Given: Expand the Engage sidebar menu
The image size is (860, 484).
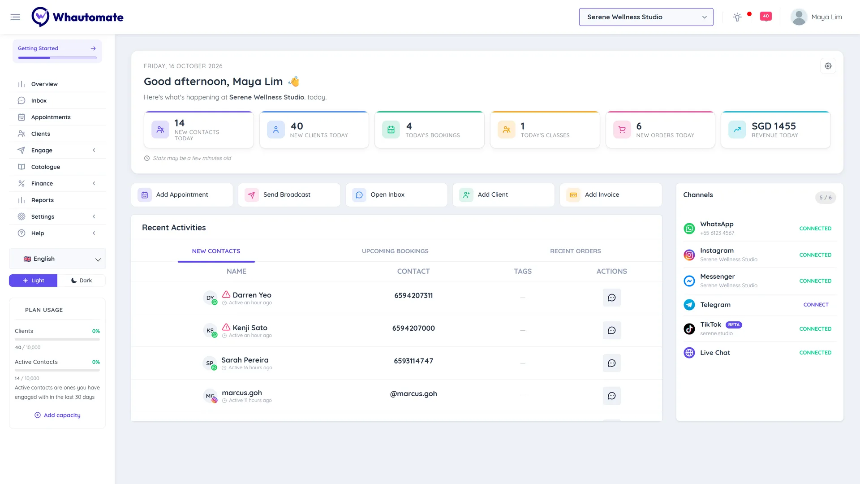Looking at the screenshot, I should click(57, 150).
